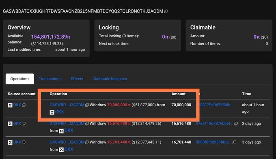Copy transaction hash 37ea113d7876b0ef
This screenshot has height=159, width=276.
[236, 124]
